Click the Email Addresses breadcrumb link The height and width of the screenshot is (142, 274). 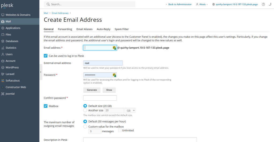coord(60,13)
